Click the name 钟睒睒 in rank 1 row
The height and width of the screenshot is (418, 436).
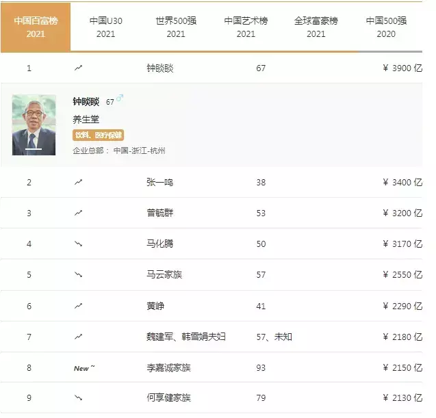coord(160,68)
